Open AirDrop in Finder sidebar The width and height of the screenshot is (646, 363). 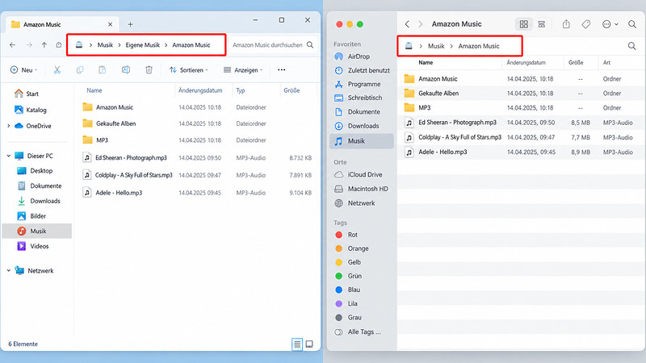359,56
